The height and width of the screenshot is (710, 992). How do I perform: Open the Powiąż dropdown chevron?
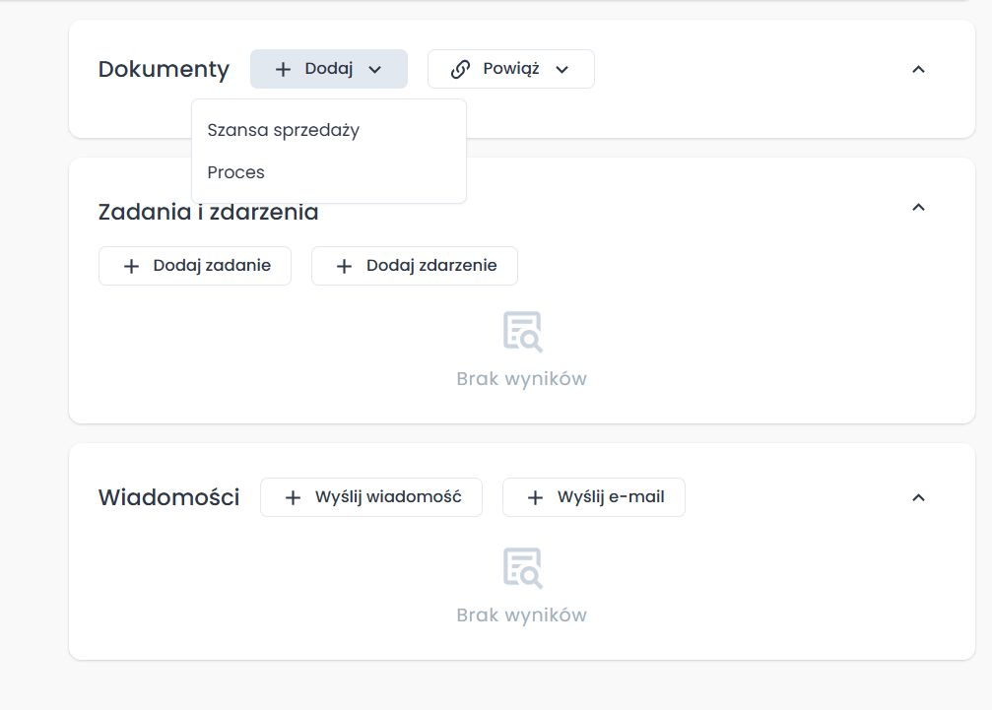tap(562, 70)
